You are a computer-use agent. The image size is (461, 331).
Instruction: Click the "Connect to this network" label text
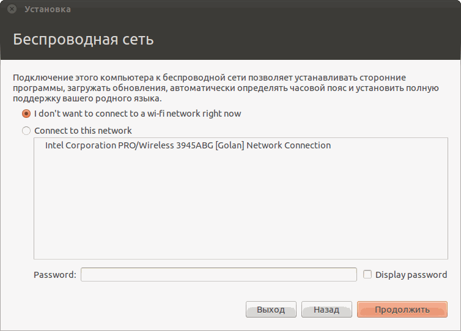tap(83, 131)
